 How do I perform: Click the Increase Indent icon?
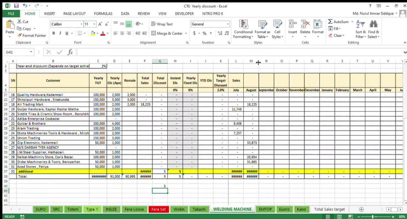pyautogui.click(x=144, y=33)
